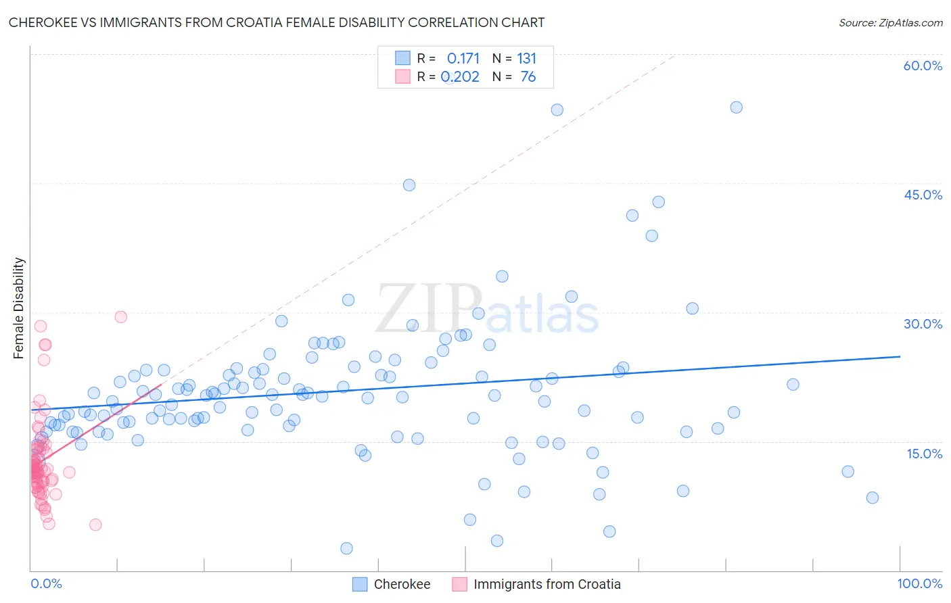Click the 0.0% x-axis label
Image resolution: width=951 pixels, height=603 pixels.
tap(46, 583)
